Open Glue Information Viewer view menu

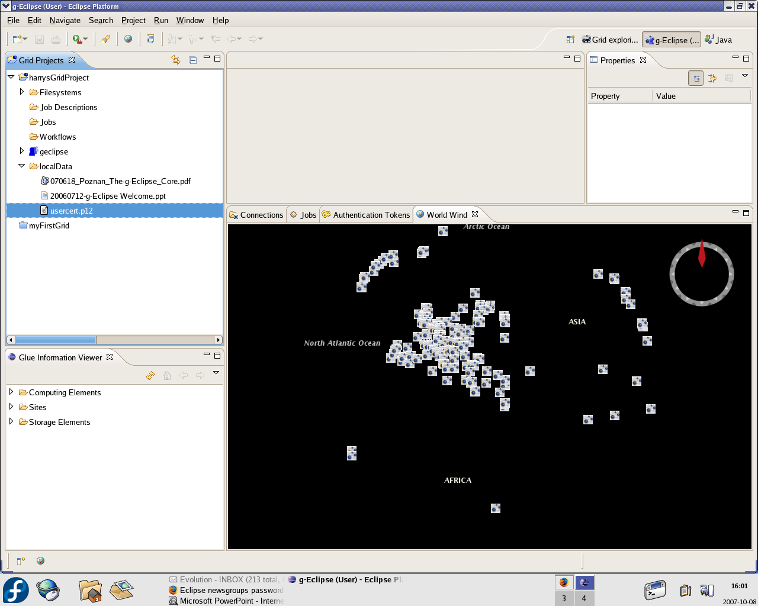click(216, 373)
